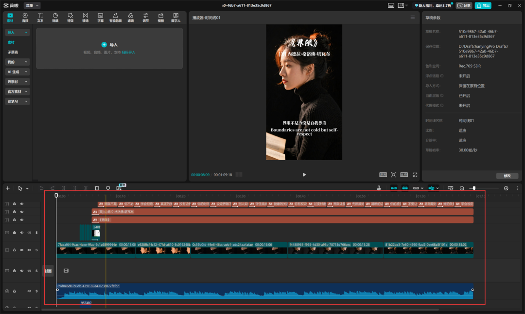Open the 特效 (effects) panel

[70, 18]
